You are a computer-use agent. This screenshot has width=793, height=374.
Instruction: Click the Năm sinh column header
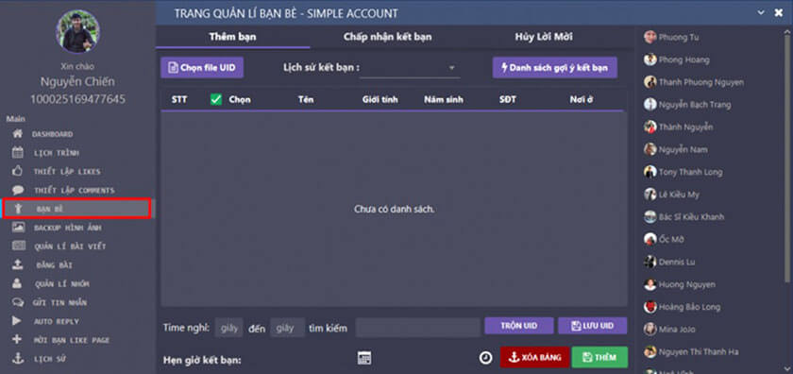coord(443,100)
